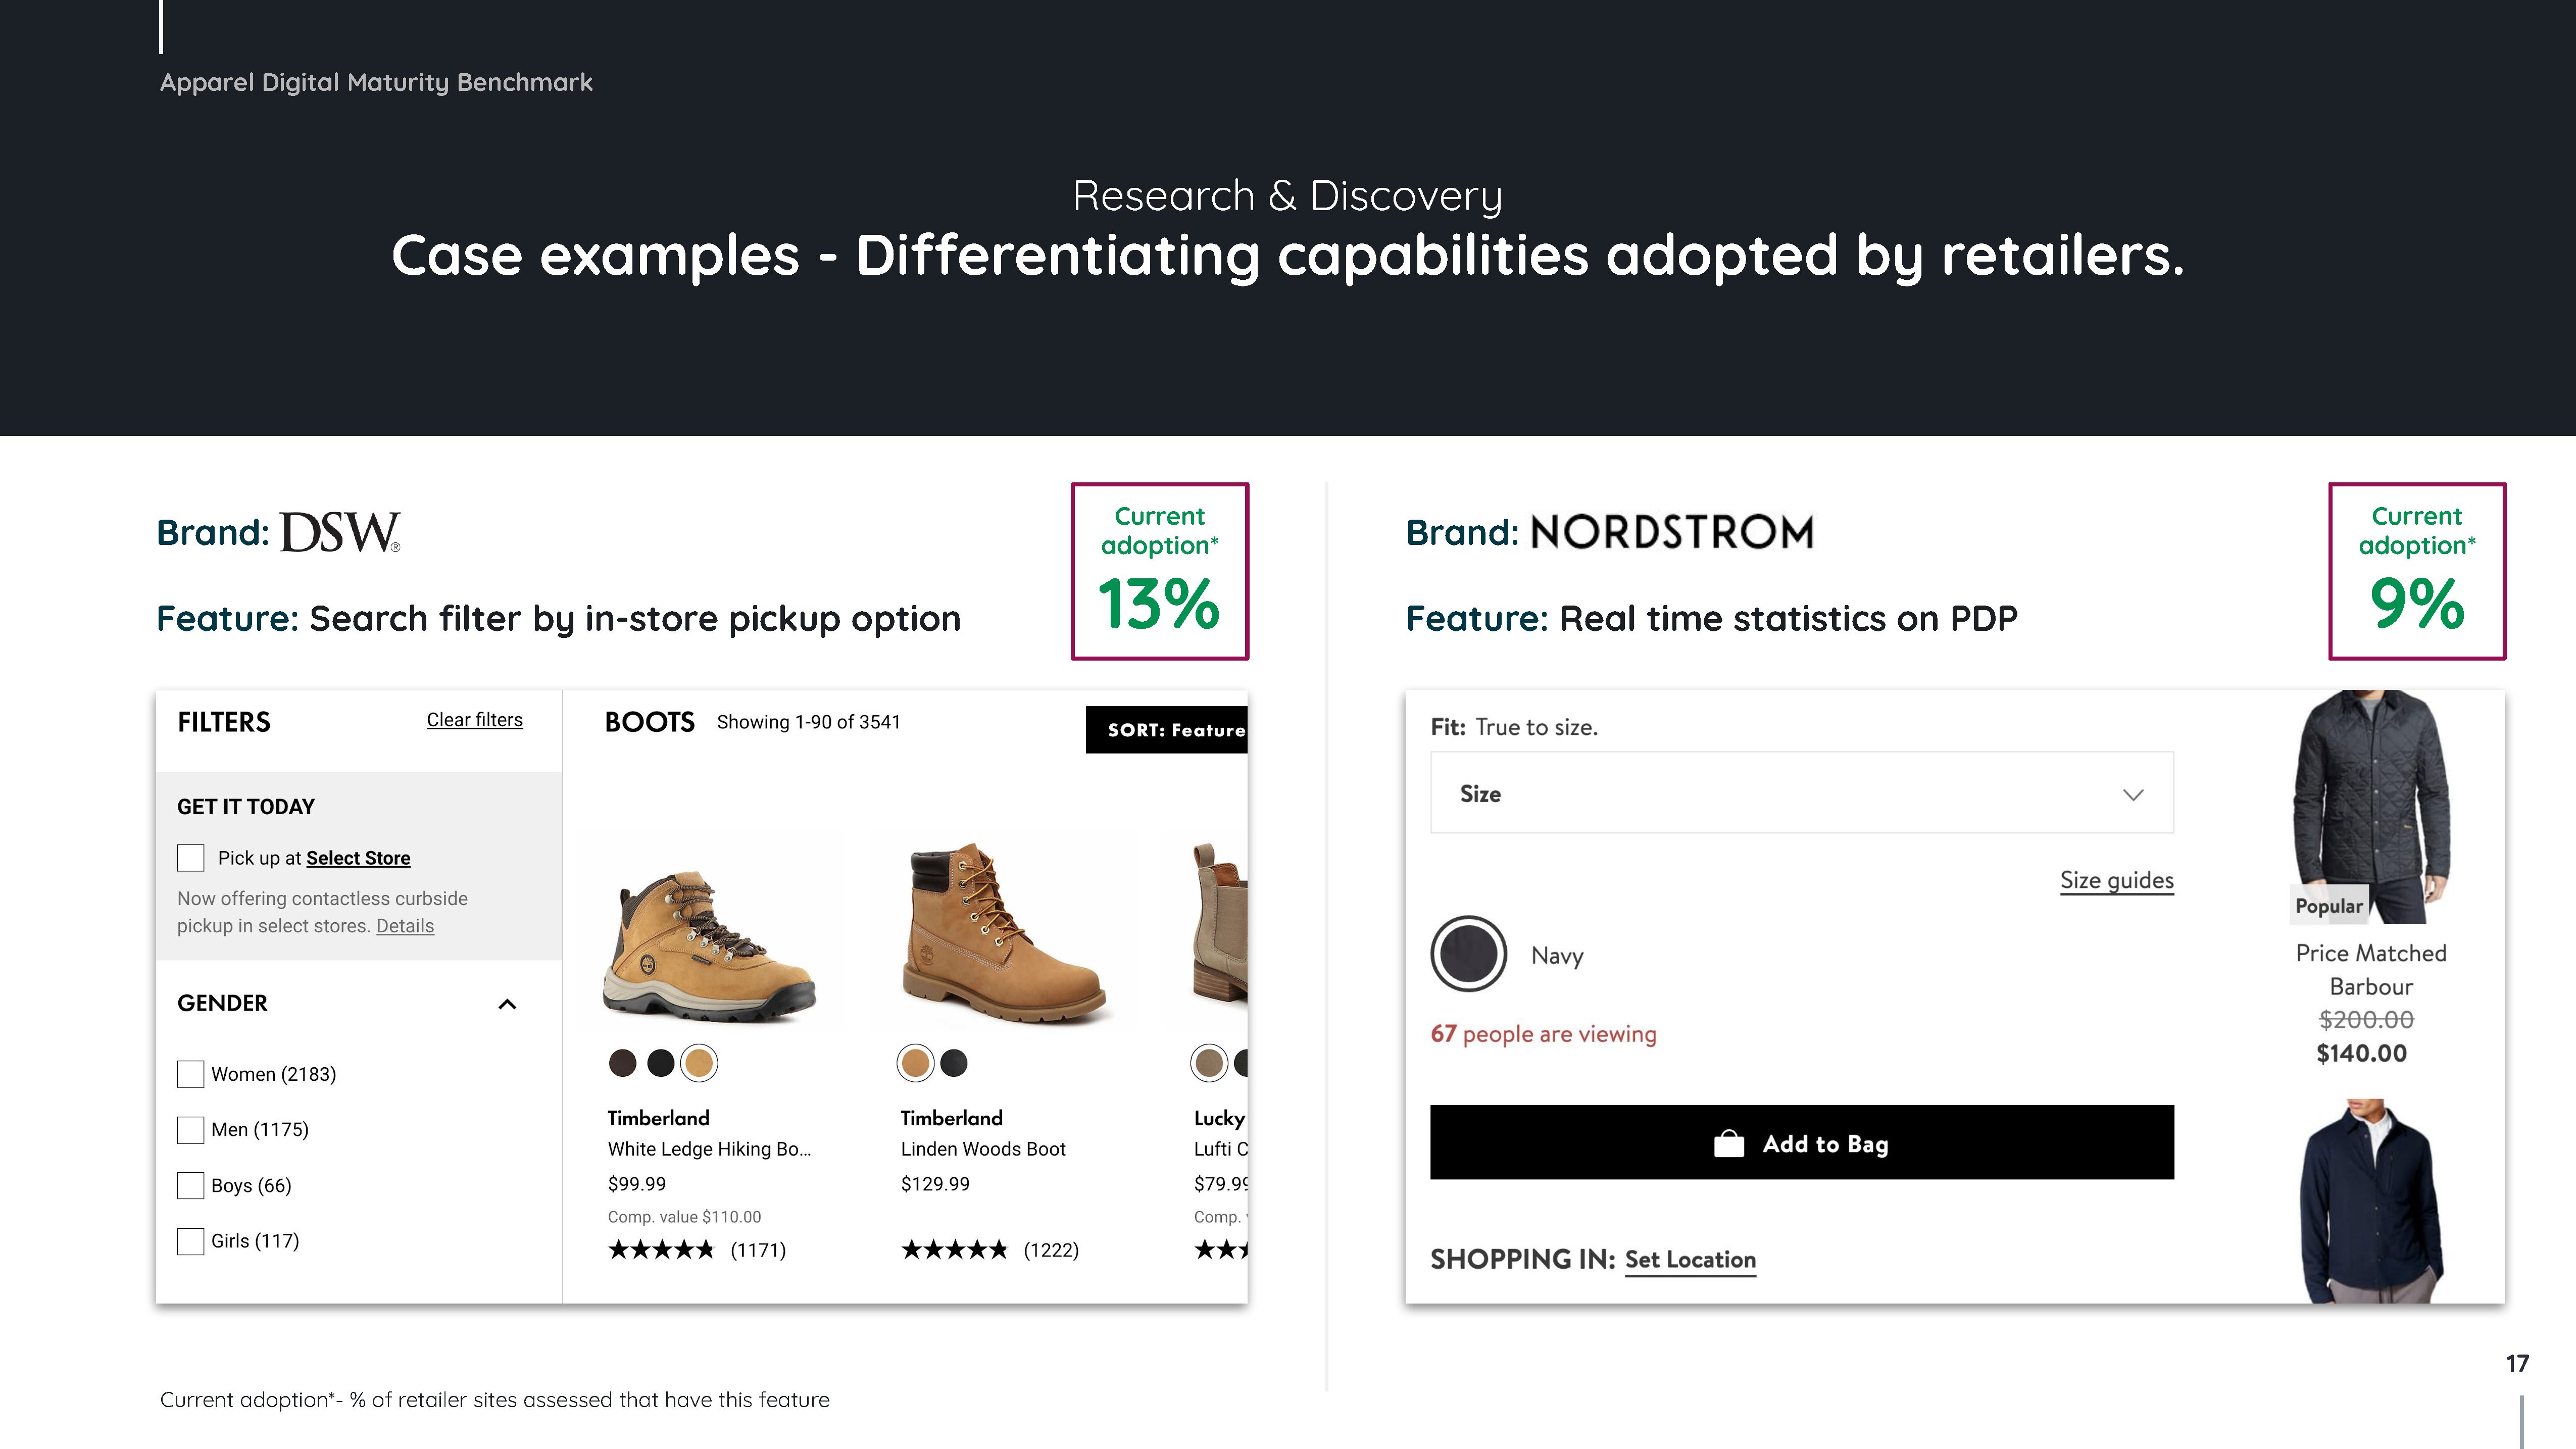
Task: Click the Add to Bag button
Action: [x=1802, y=1142]
